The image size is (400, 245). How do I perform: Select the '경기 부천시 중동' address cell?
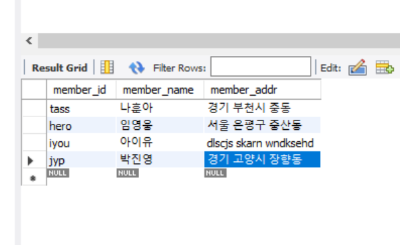(262, 108)
